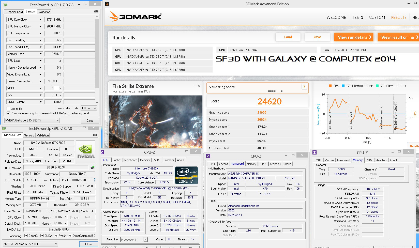Click the NVIDIA logo in GPU-Z

(86, 152)
